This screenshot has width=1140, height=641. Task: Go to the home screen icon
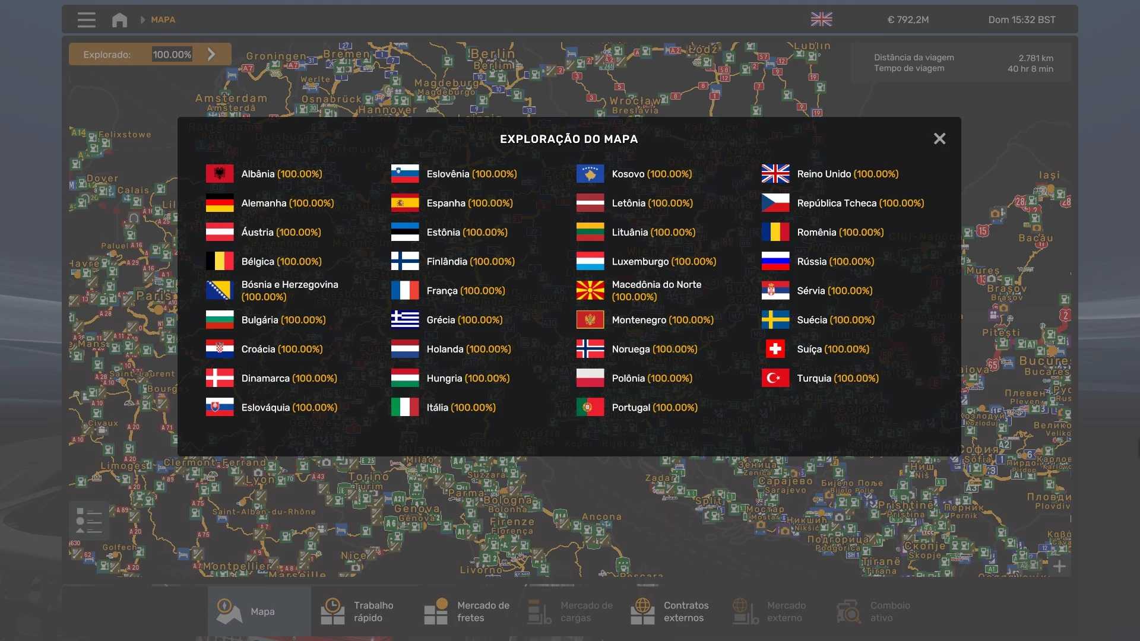[119, 20]
